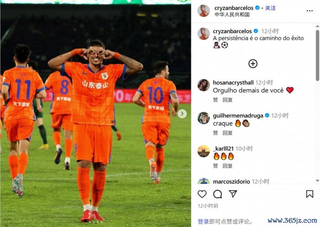
Task: Open the 中华人民共和国 location link
Action: click(232, 14)
